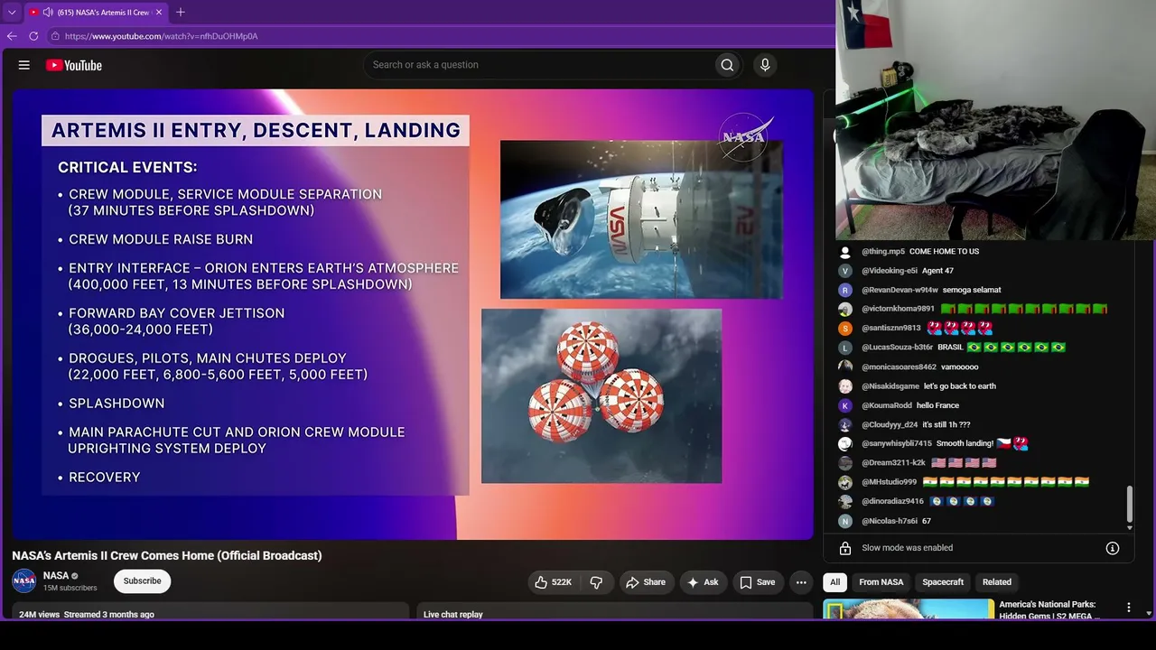
Task: Click the avatar of @victornkhoma9891
Action: coord(845,309)
